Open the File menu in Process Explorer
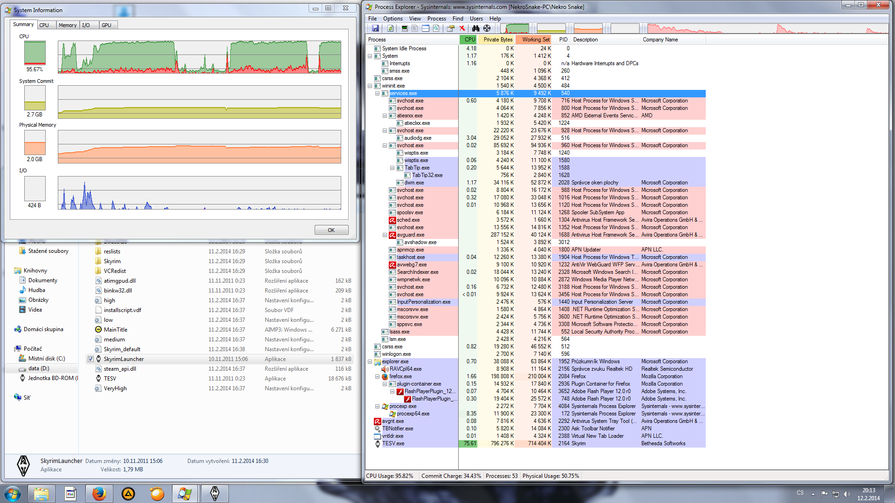This screenshot has width=895, height=503. pos(372,19)
